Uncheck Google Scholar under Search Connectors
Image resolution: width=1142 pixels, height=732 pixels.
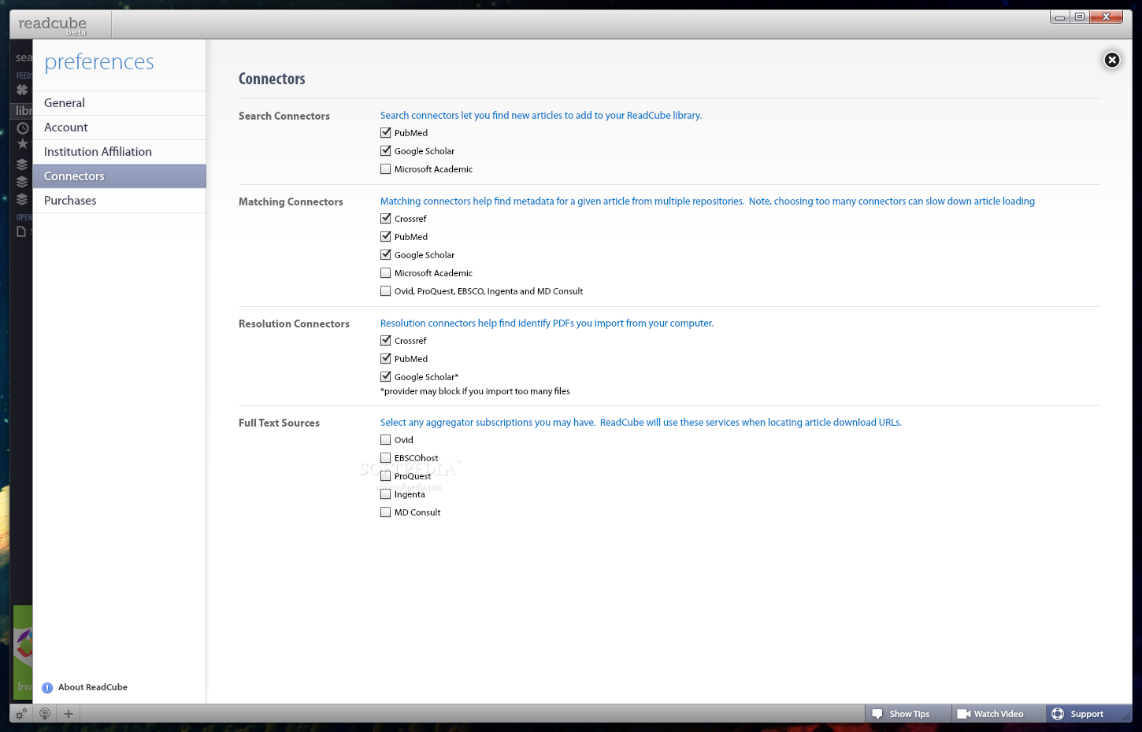click(386, 151)
